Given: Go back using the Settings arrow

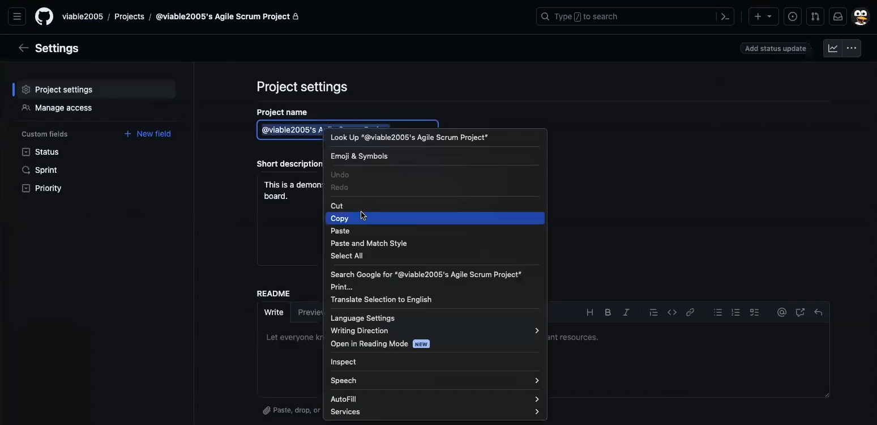Looking at the screenshot, I should pyautogui.click(x=23, y=48).
